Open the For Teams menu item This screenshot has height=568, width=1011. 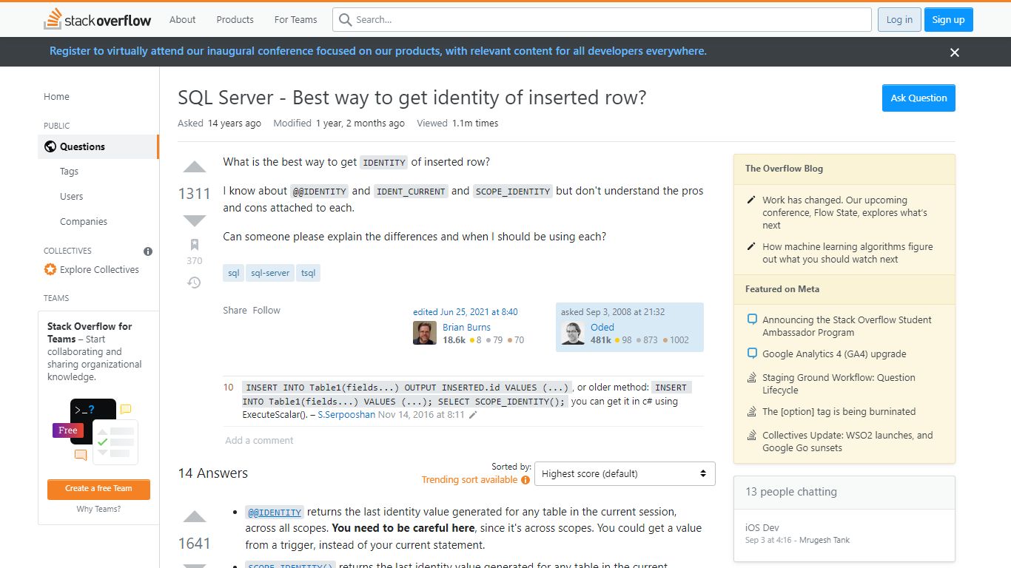pyautogui.click(x=295, y=19)
